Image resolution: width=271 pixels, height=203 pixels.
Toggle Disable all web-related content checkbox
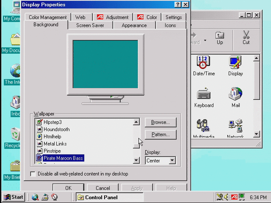pos(33,174)
